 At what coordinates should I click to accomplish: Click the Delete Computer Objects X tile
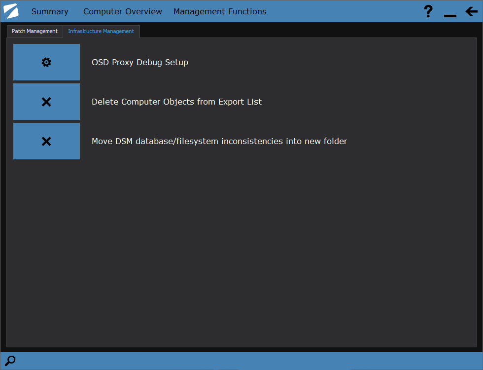point(46,102)
